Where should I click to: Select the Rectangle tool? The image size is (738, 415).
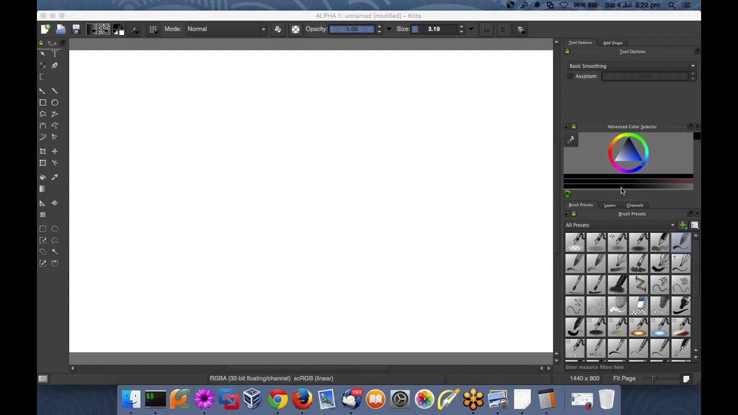point(43,103)
